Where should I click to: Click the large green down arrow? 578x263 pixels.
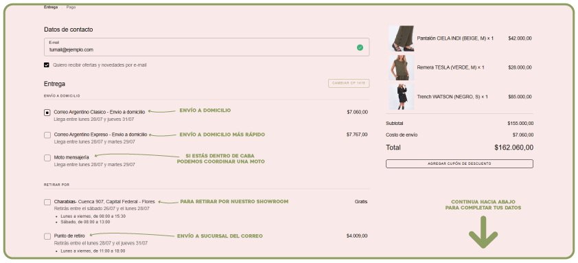click(x=483, y=232)
